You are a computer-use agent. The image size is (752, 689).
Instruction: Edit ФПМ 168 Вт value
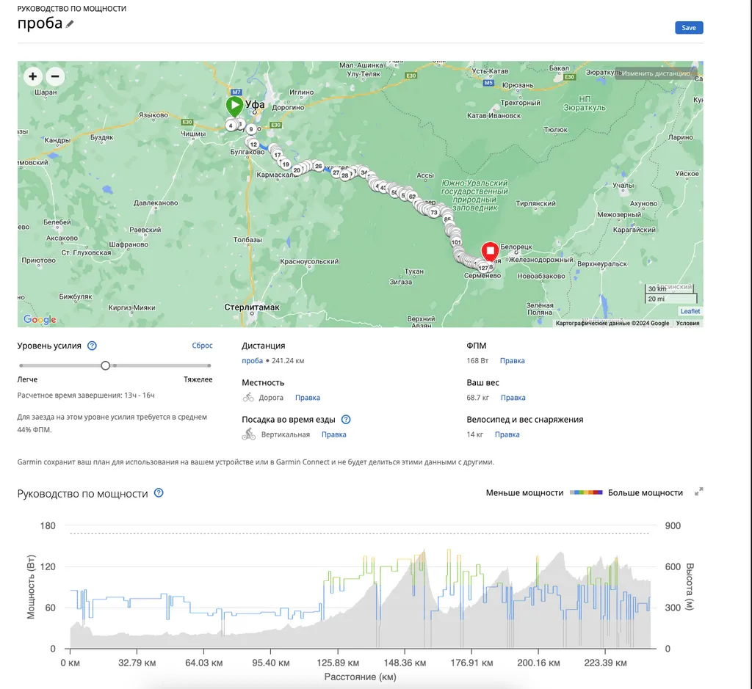[x=512, y=361]
